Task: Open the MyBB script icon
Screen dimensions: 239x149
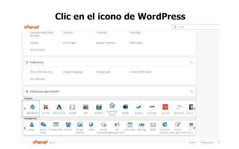Action: tap(125, 107)
